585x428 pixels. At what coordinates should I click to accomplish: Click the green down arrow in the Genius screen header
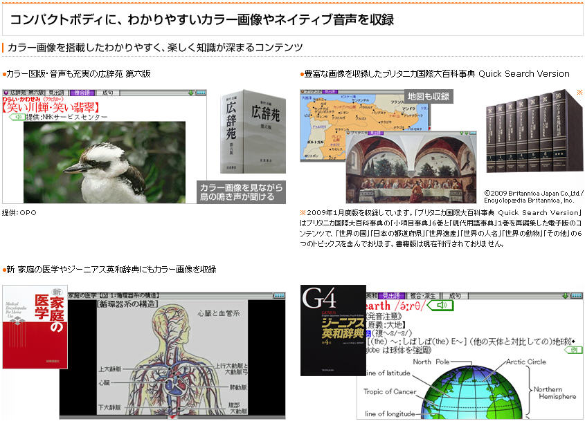coord(566,295)
